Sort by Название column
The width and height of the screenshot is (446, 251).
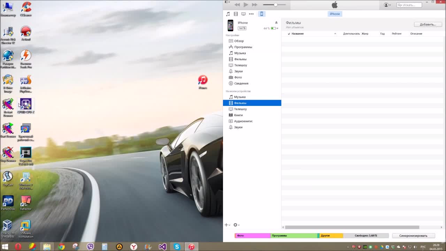[298, 34]
